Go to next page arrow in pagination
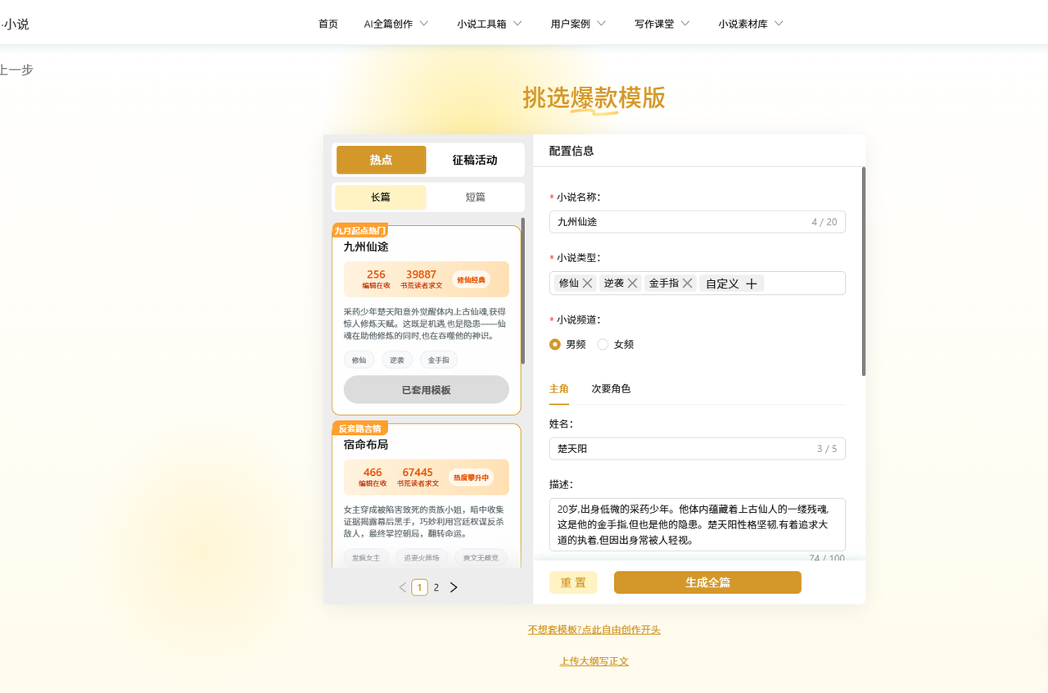This screenshot has height=693, width=1048. pyautogui.click(x=454, y=587)
